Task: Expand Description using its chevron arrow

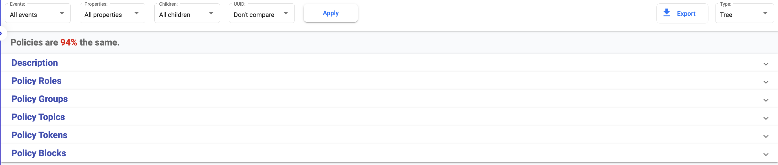Action: point(766,64)
